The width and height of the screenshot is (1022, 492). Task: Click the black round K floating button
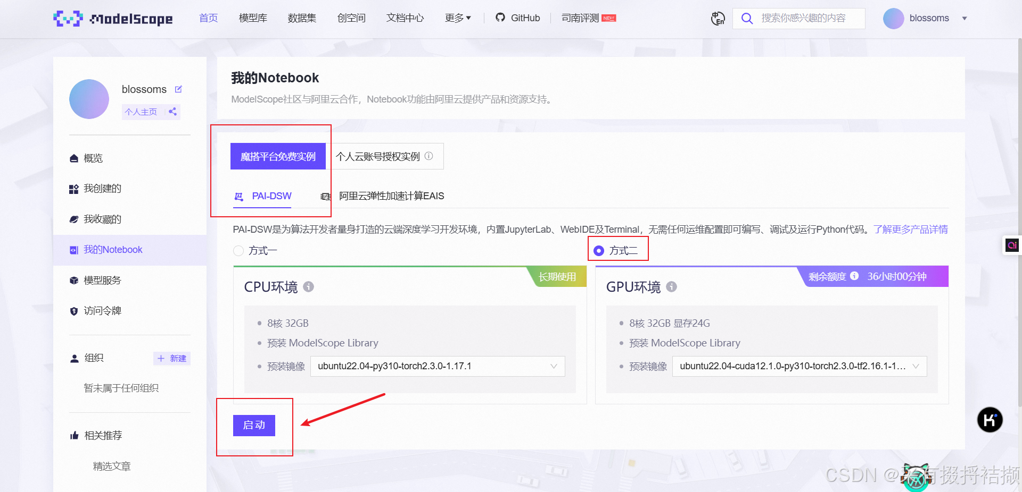(x=990, y=420)
